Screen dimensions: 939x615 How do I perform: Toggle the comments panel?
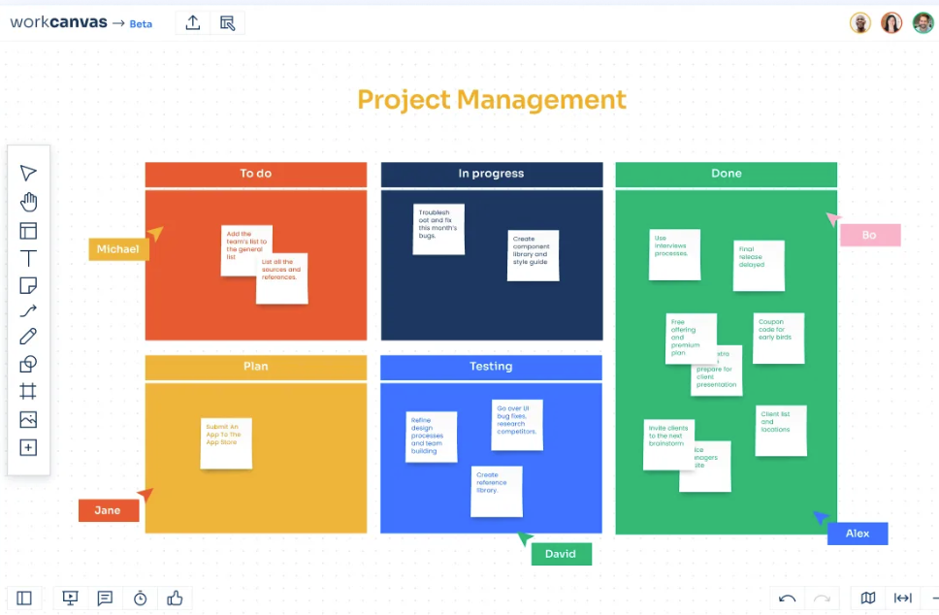coord(105,599)
